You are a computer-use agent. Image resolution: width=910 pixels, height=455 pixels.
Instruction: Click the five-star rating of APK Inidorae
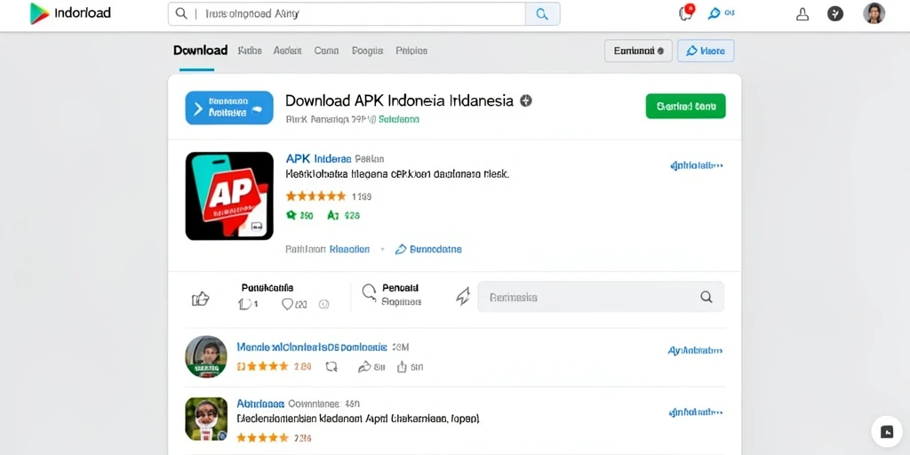click(x=315, y=196)
